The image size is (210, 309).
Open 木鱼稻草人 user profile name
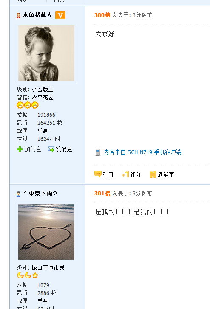37,15
